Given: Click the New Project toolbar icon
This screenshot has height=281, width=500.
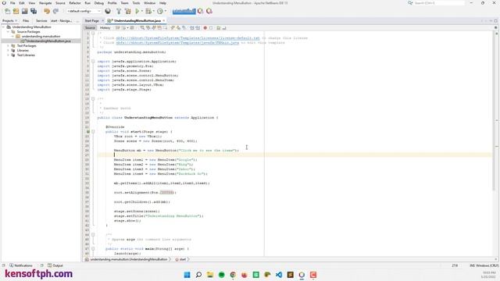Looking at the screenshot, I should coord(16,11).
